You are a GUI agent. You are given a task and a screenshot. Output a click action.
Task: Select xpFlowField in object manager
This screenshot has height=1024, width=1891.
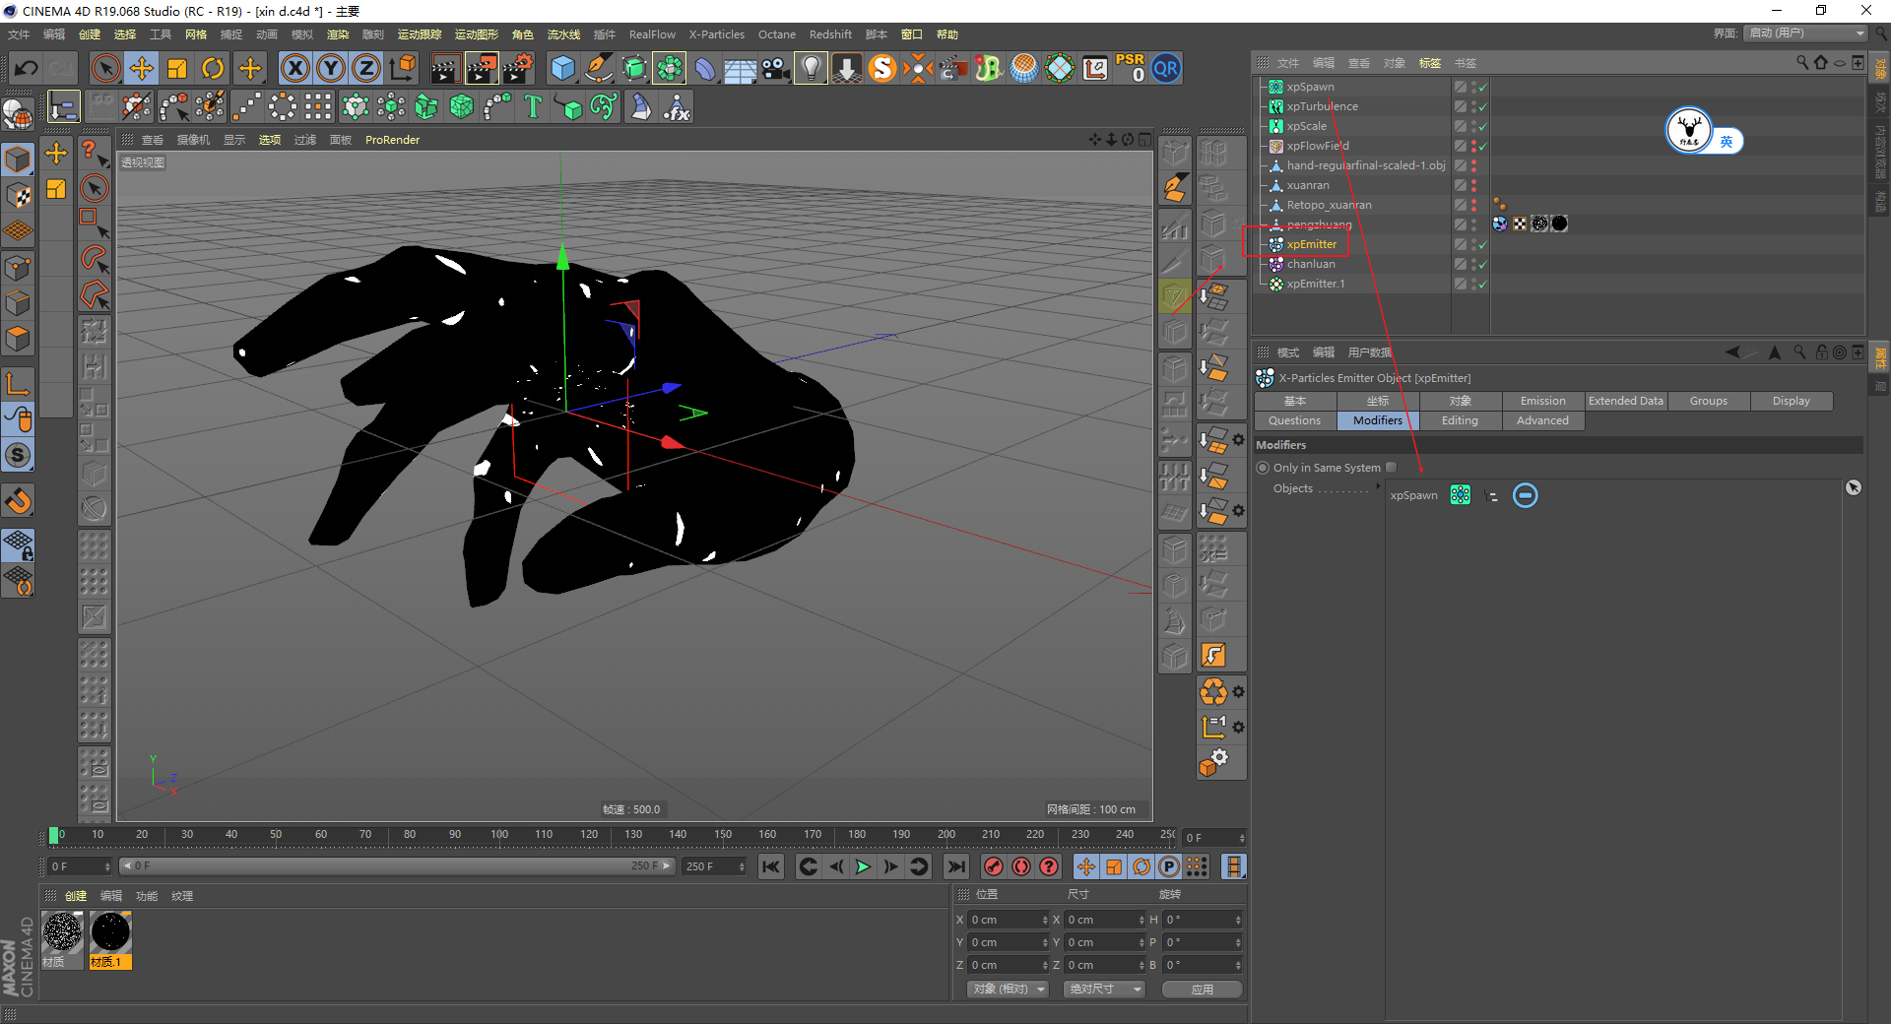click(x=1318, y=146)
